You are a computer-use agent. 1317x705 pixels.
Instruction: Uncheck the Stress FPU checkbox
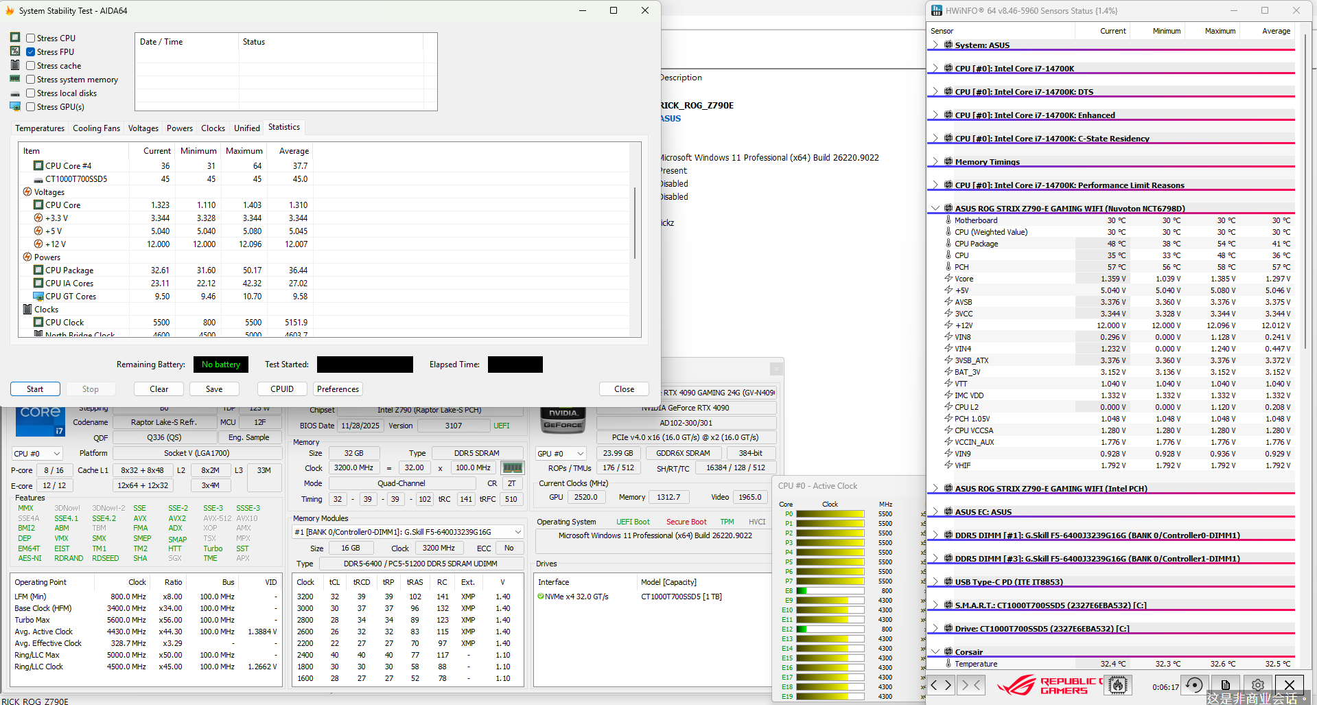pos(30,52)
